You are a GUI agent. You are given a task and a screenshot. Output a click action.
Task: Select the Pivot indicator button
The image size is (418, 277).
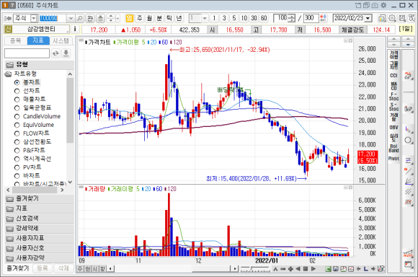(x=393, y=159)
